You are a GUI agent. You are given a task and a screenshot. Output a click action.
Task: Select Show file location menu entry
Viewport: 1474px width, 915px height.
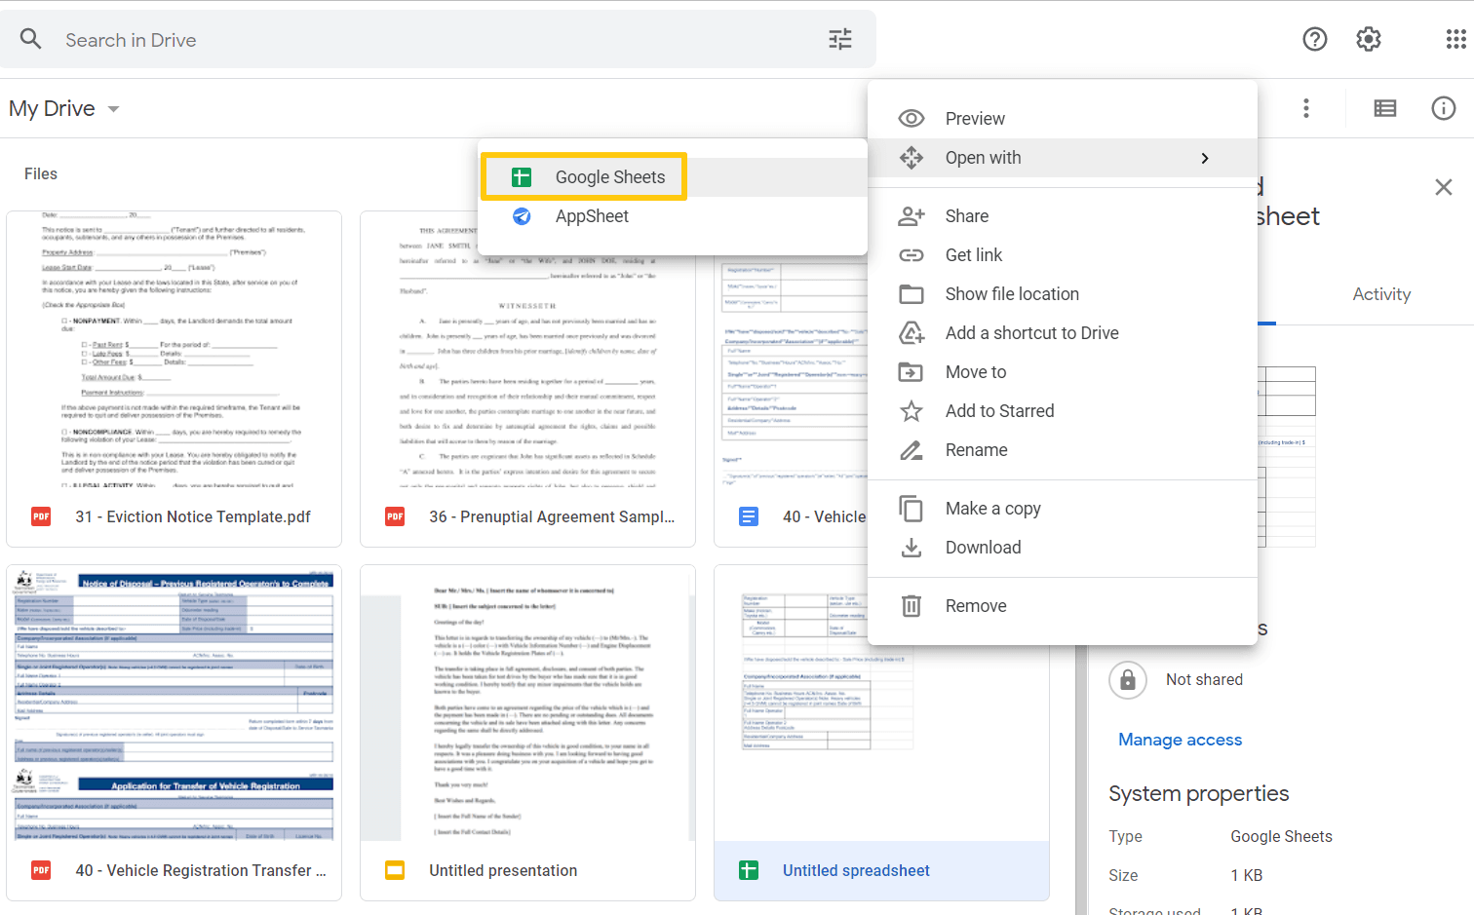(x=1063, y=294)
